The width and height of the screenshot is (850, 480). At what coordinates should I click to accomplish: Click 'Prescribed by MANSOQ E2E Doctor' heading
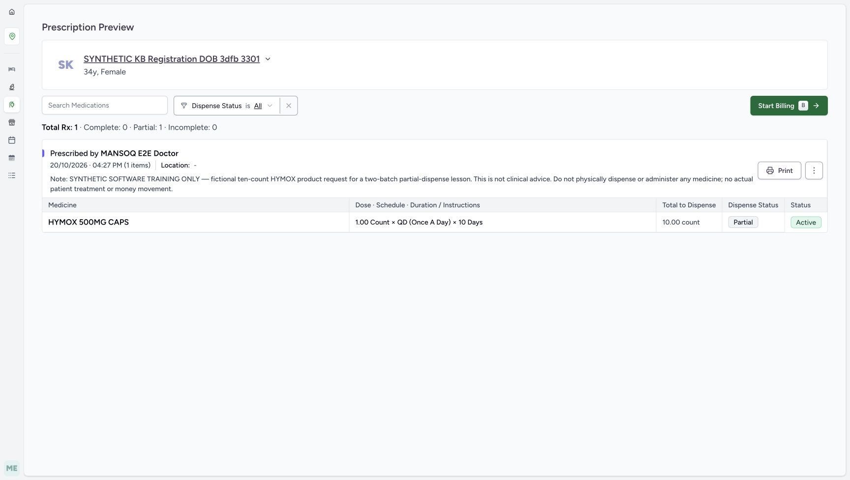114,153
